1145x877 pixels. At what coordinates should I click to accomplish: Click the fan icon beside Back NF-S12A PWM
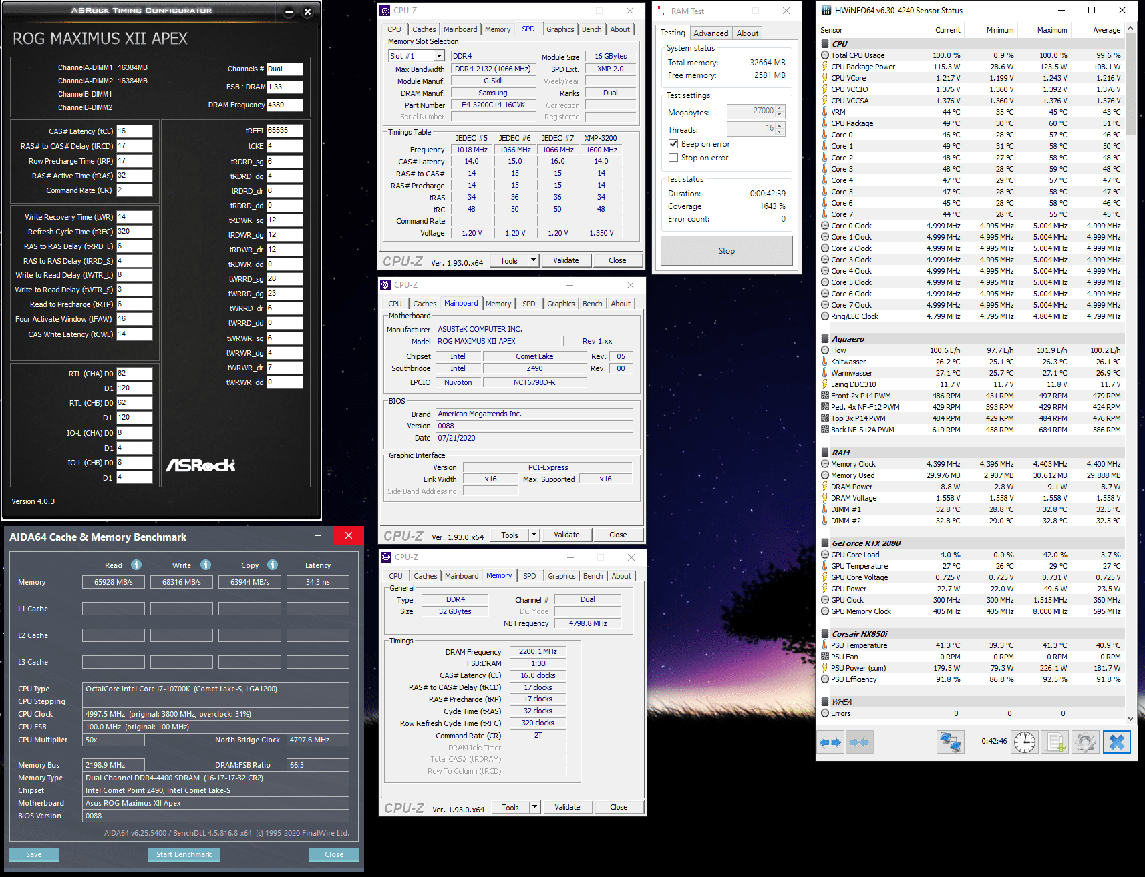(x=825, y=430)
